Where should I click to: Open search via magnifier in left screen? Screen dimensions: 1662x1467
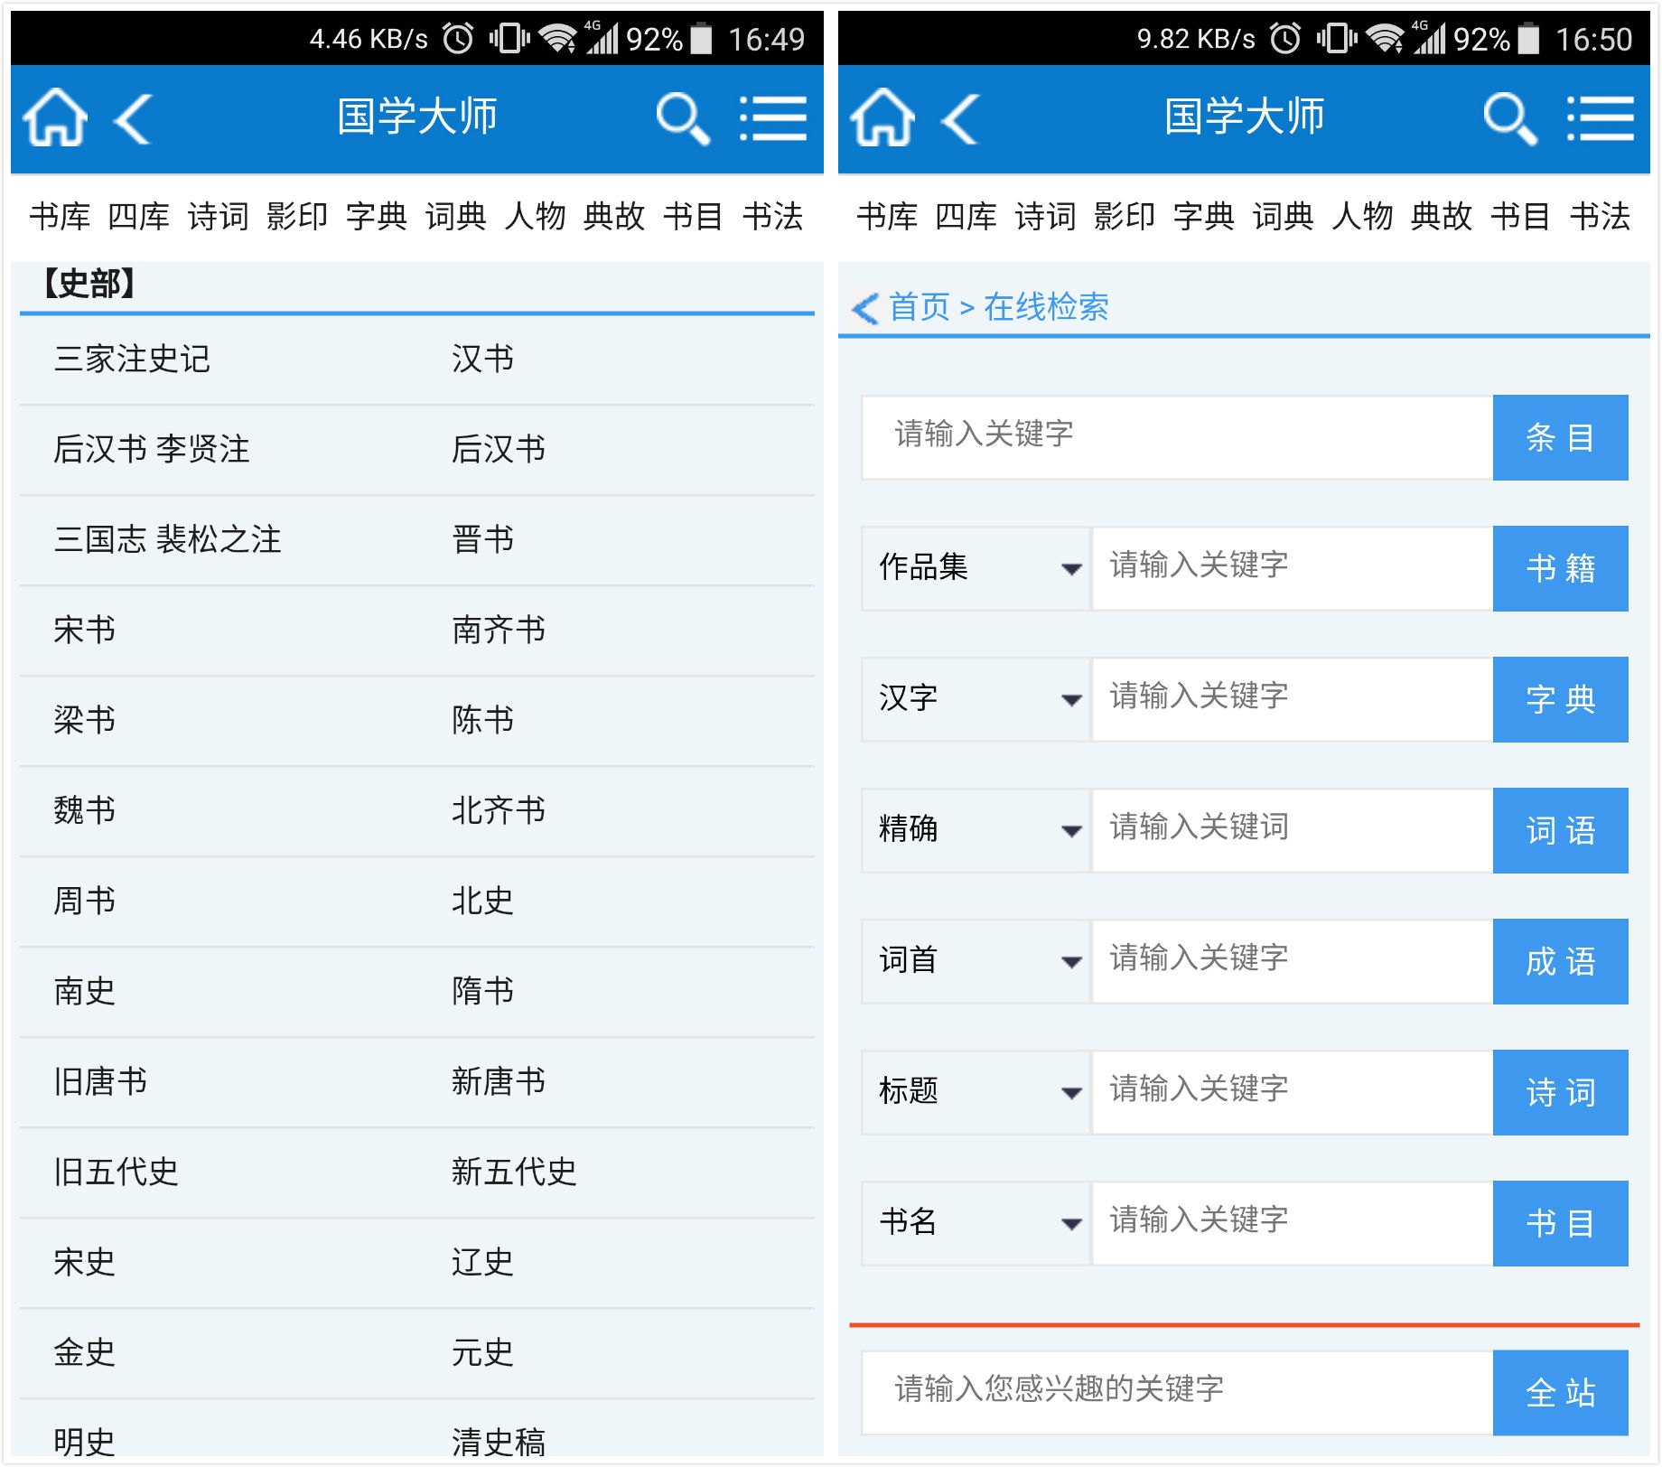[682, 118]
